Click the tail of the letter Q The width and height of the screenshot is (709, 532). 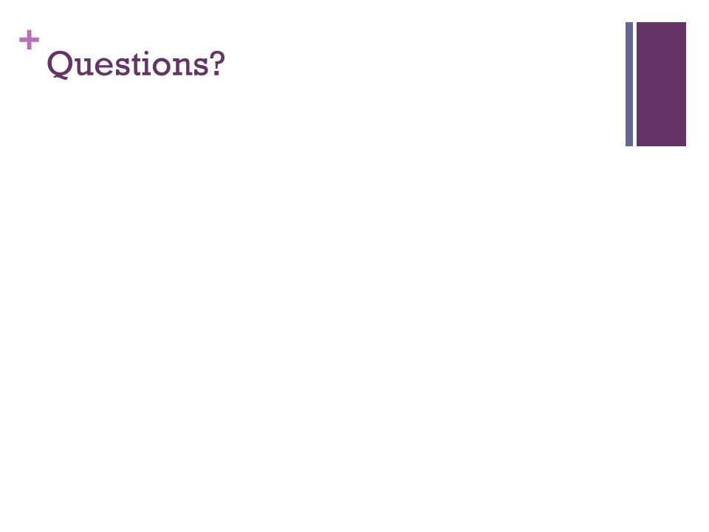click(x=61, y=77)
